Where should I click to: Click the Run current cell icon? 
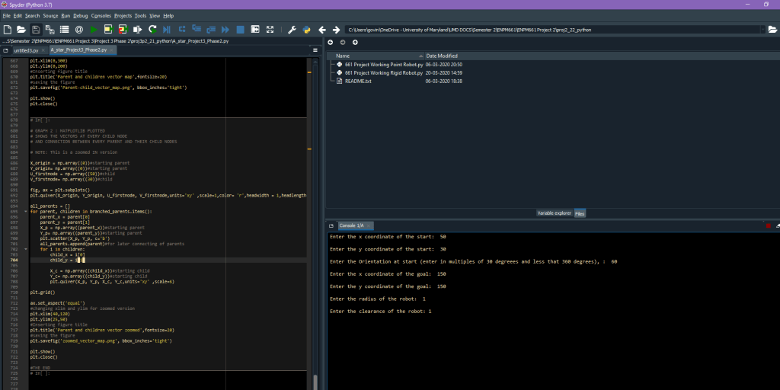point(109,29)
